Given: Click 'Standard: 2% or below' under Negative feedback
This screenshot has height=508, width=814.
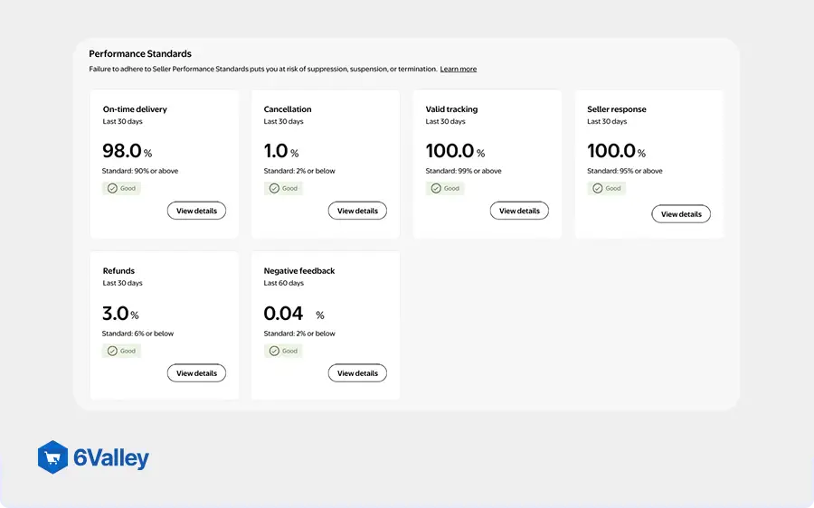Looking at the screenshot, I should [x=299, y=334].
